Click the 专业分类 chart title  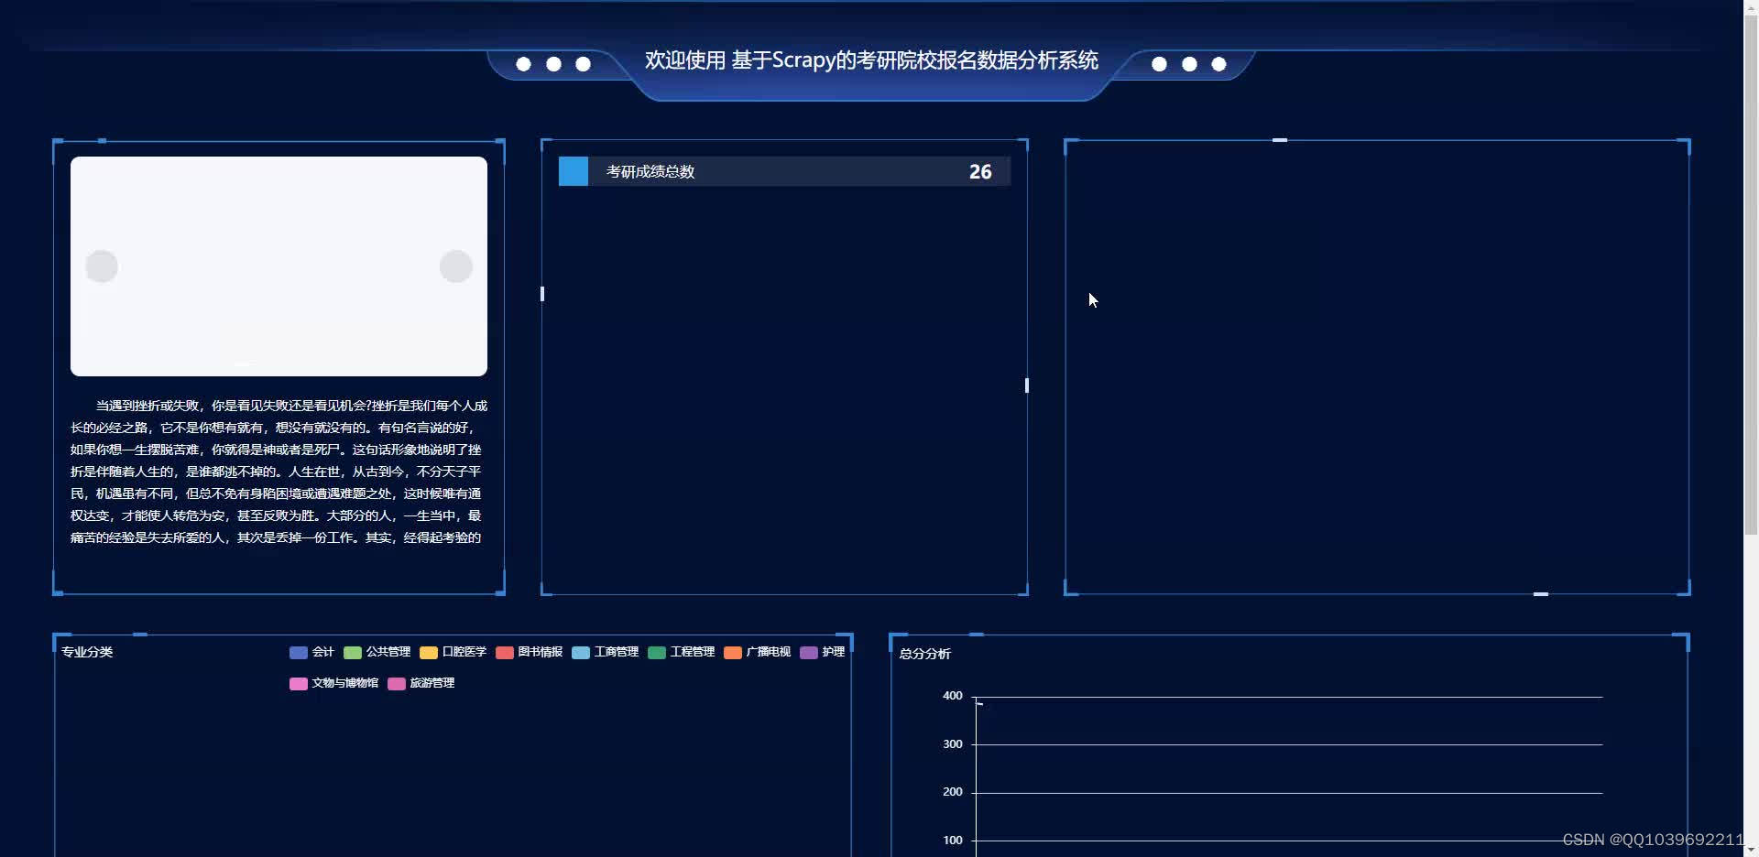[x=87, y=652]
